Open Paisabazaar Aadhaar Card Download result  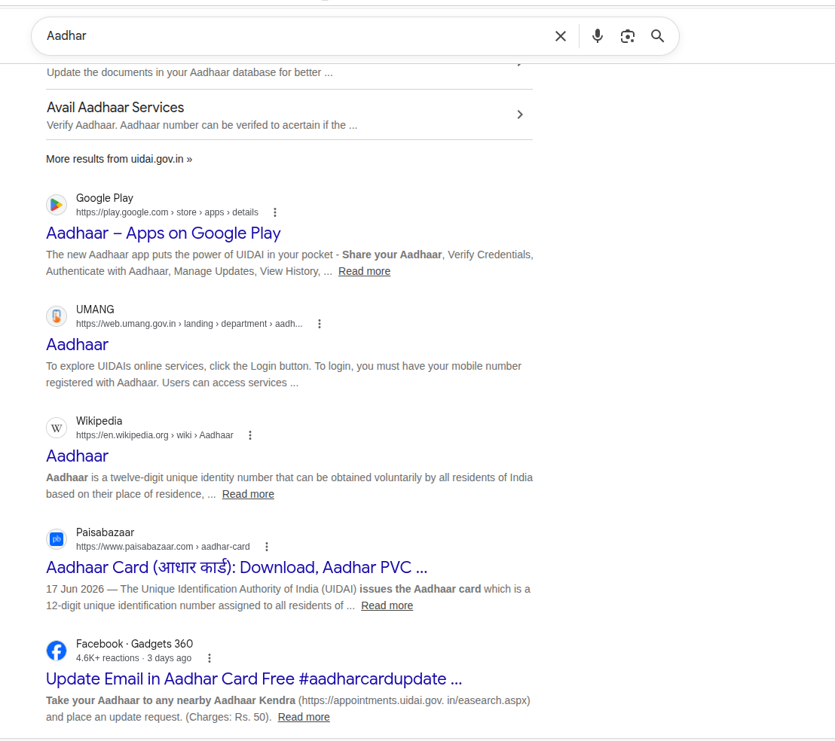click(237, 568)
